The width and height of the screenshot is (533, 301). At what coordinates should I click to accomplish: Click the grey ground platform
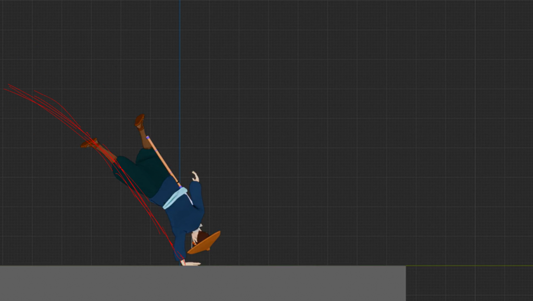[202, 283]
